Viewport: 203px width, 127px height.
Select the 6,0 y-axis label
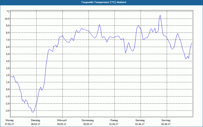[8, 47]
